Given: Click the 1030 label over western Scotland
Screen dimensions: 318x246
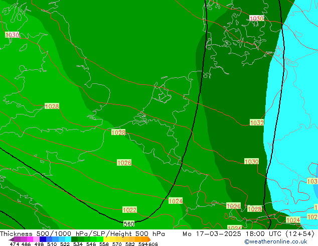Looking at the screenshot, I should [x=12, y=35].
